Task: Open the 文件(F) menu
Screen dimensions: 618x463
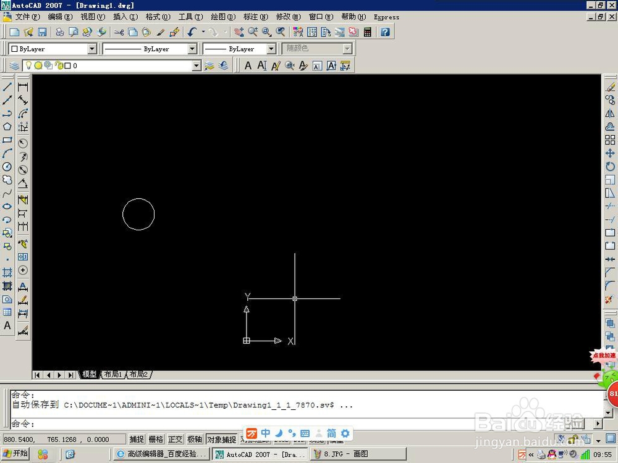Action: (x=28, y=17)
